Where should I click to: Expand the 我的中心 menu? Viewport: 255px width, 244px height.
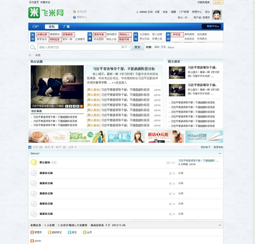(x=211, y=26)
